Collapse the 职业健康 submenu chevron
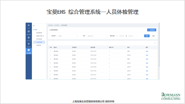This screenshot has height=104, width=185. (44, 30)
